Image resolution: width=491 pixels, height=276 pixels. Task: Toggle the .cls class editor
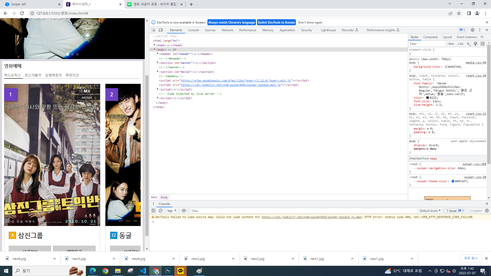tap(460, 44)
